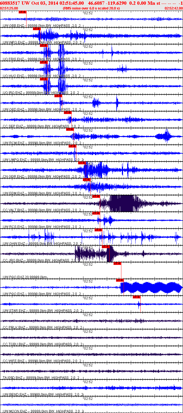Click the red pick marker on the UW GHW trace
The height and width of the screenshot is (413, 183).
tap(98, 230)
